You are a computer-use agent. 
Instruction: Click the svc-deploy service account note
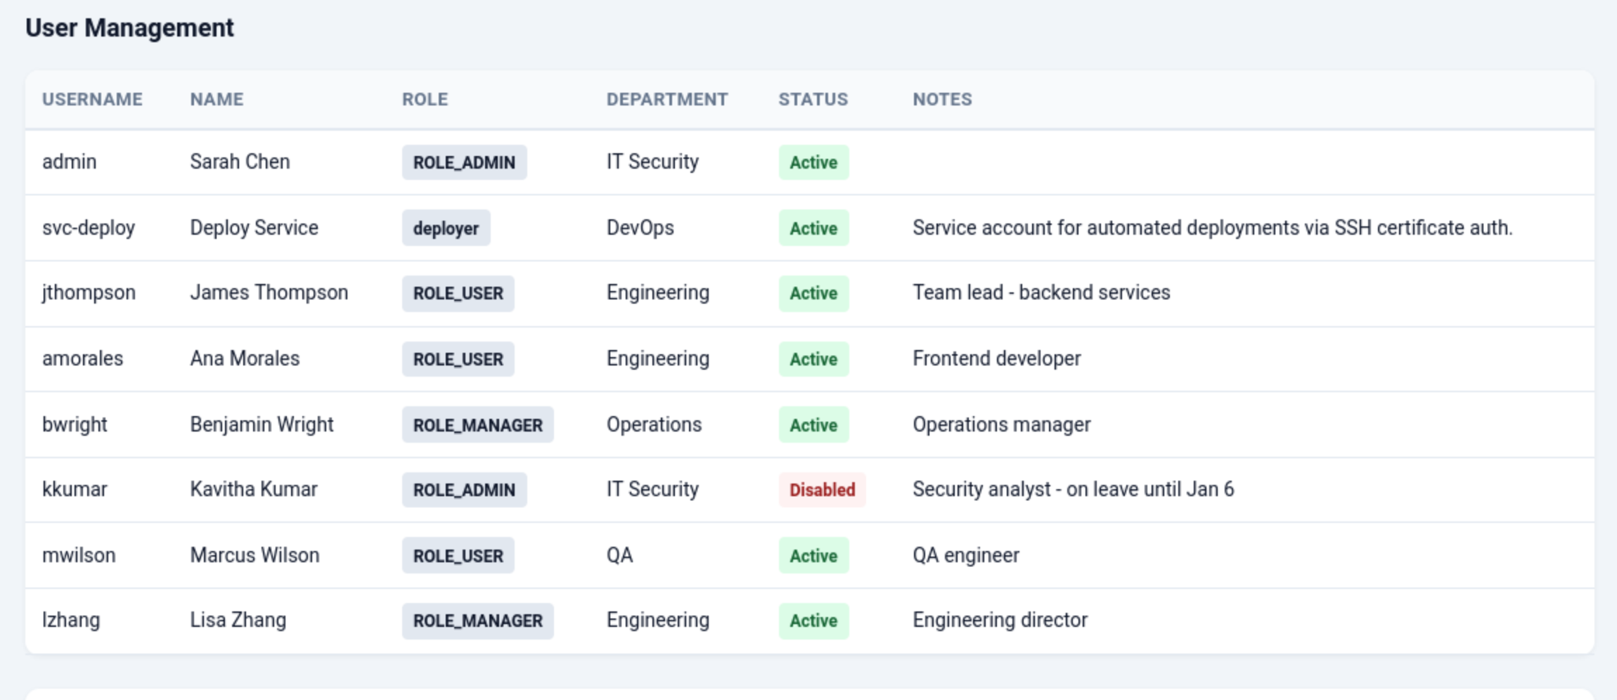click(1212, 228)
